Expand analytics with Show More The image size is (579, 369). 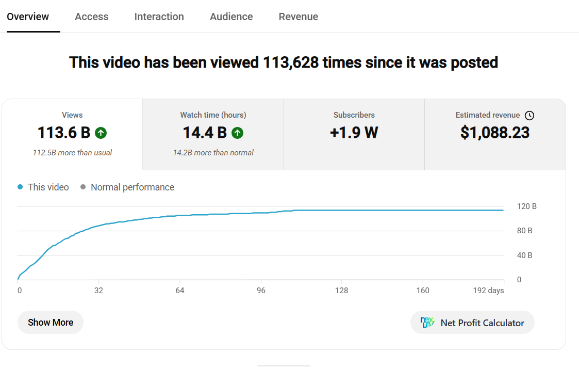tap(51, 323)
